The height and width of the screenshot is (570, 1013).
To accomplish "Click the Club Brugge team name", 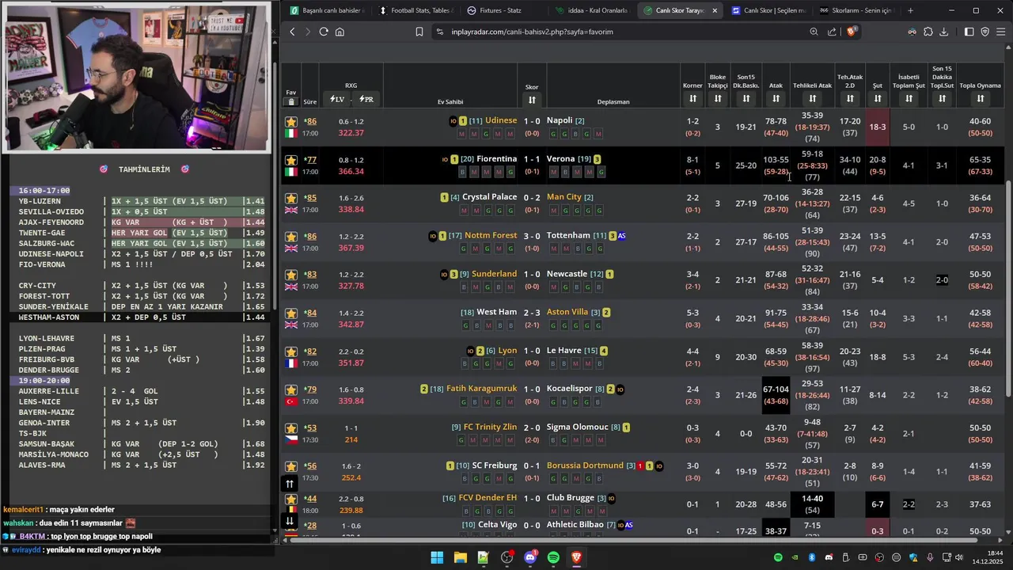I will pyautogui.click(x=571, y=498).
